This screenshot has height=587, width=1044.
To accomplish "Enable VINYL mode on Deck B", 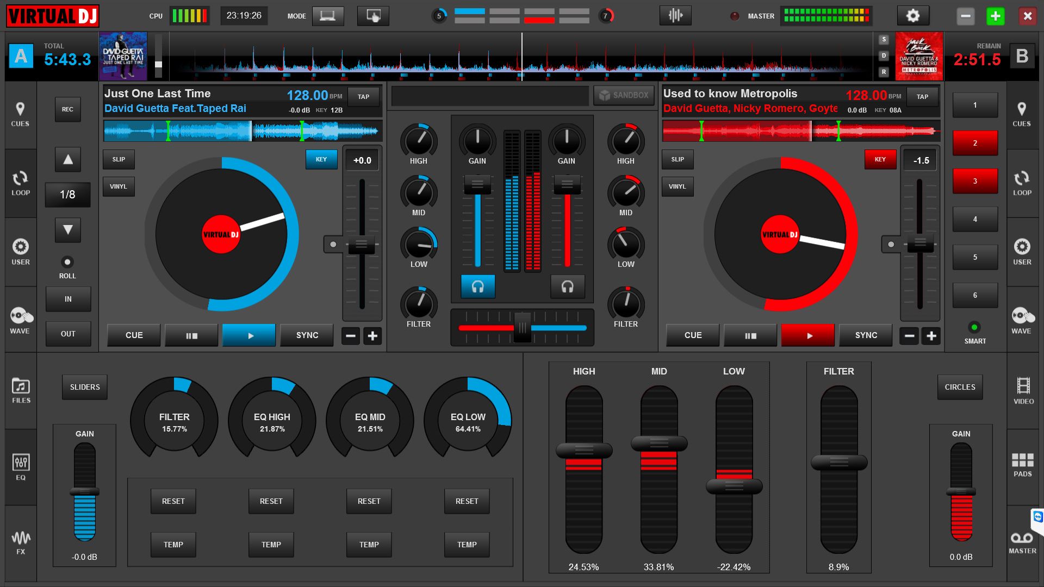I will point(678,186).
